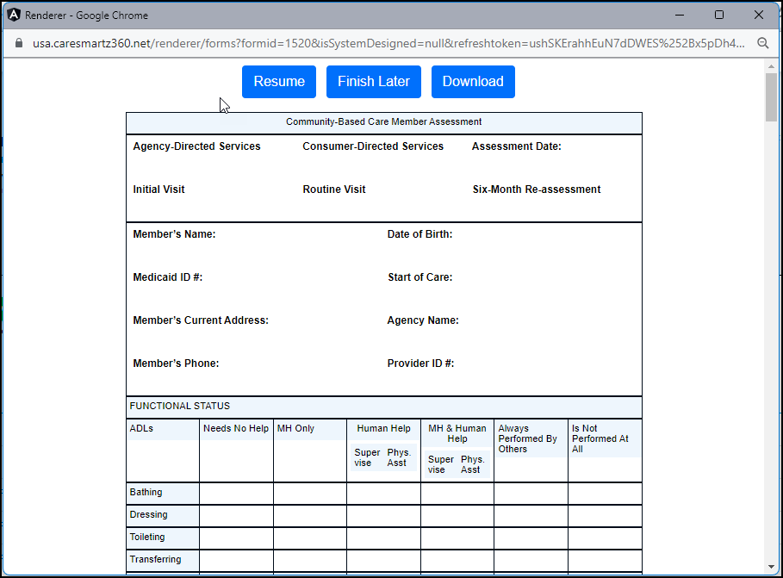Choose Consumer-Directed Services
The width and height of the screenshot is (783, 578).
[x=372, y=146]
